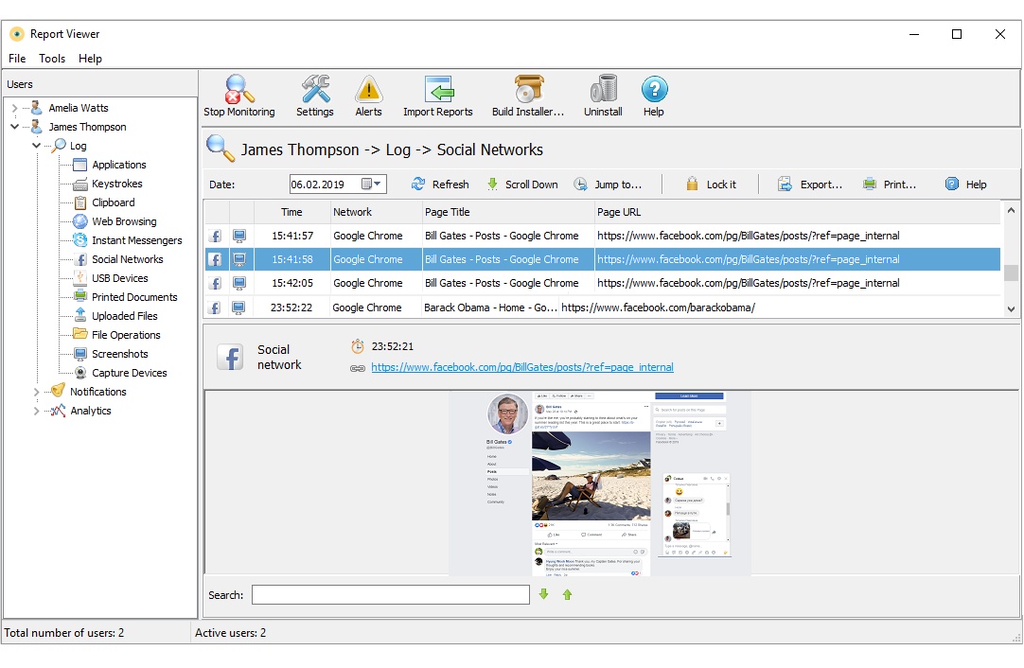The image size is (1024, 668).
Task: Click the Lock it button
Action: 711,185
